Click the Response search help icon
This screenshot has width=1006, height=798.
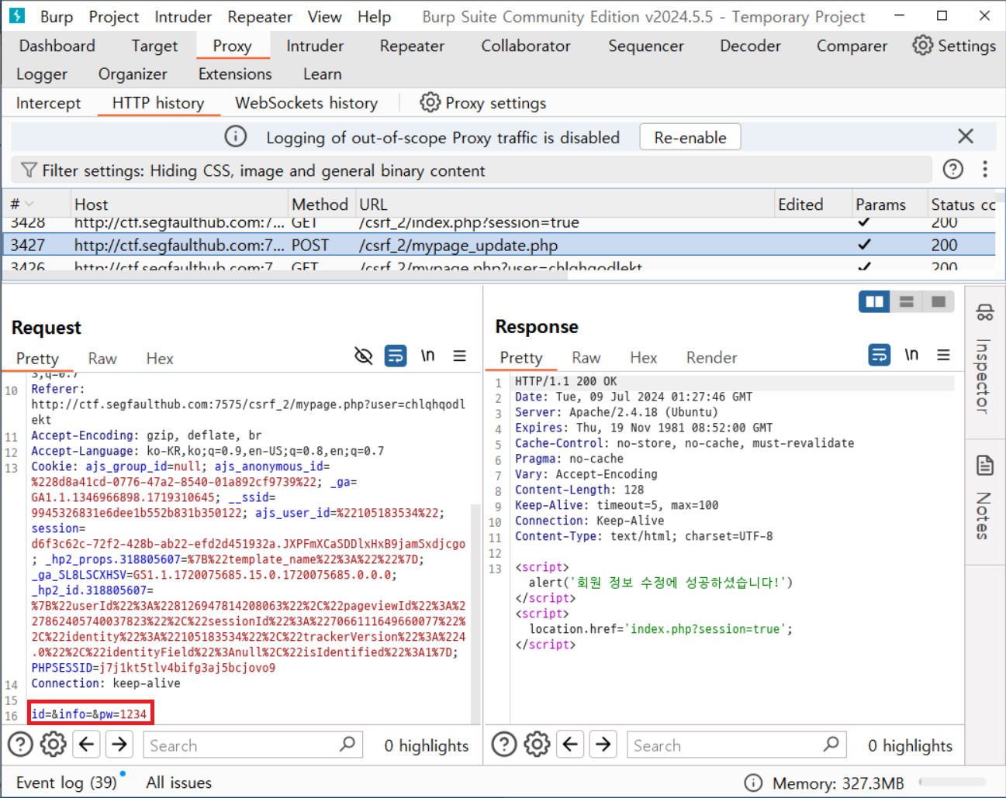(x=504, y=745)
